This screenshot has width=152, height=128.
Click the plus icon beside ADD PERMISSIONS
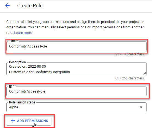pyautogui.click(x=13, y=121)
